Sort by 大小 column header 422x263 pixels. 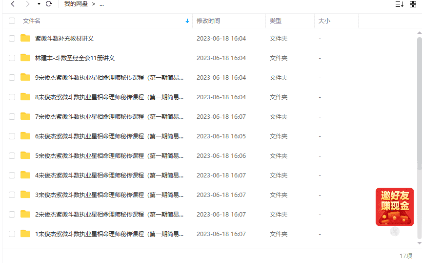[324, 21]
